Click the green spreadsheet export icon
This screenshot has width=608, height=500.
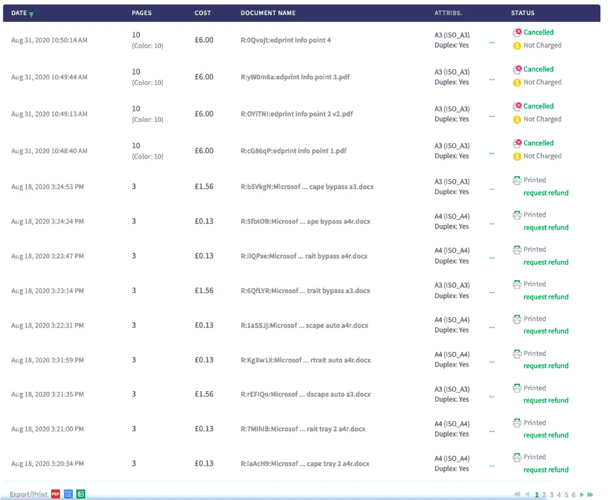81,494
